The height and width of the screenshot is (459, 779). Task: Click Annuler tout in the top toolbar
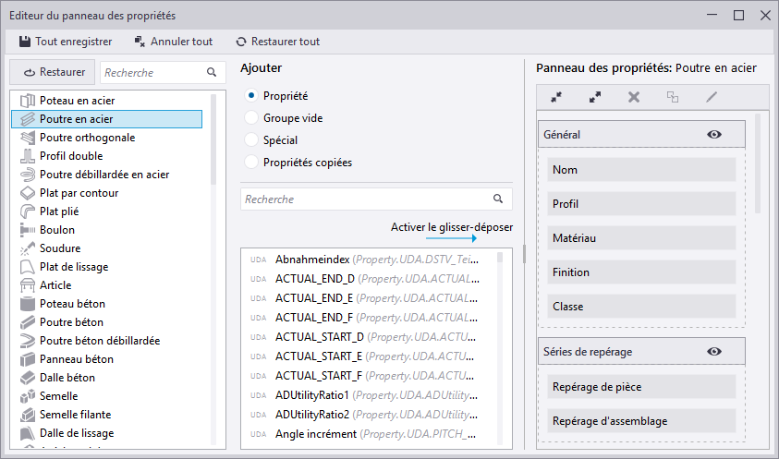coord(174,42)
